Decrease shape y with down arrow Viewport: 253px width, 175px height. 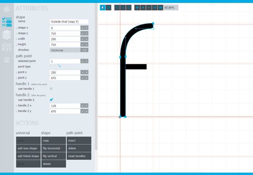coord(86,33)
